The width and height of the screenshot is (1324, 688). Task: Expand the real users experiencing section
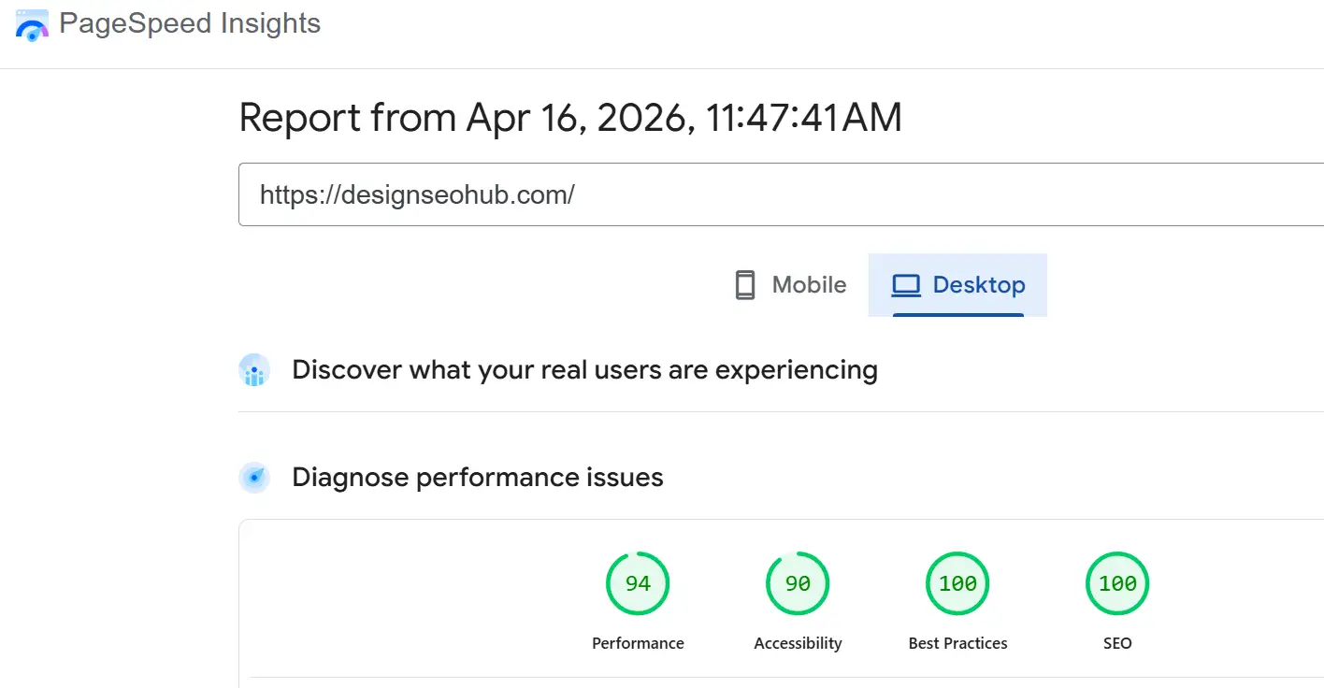point(584,369)
